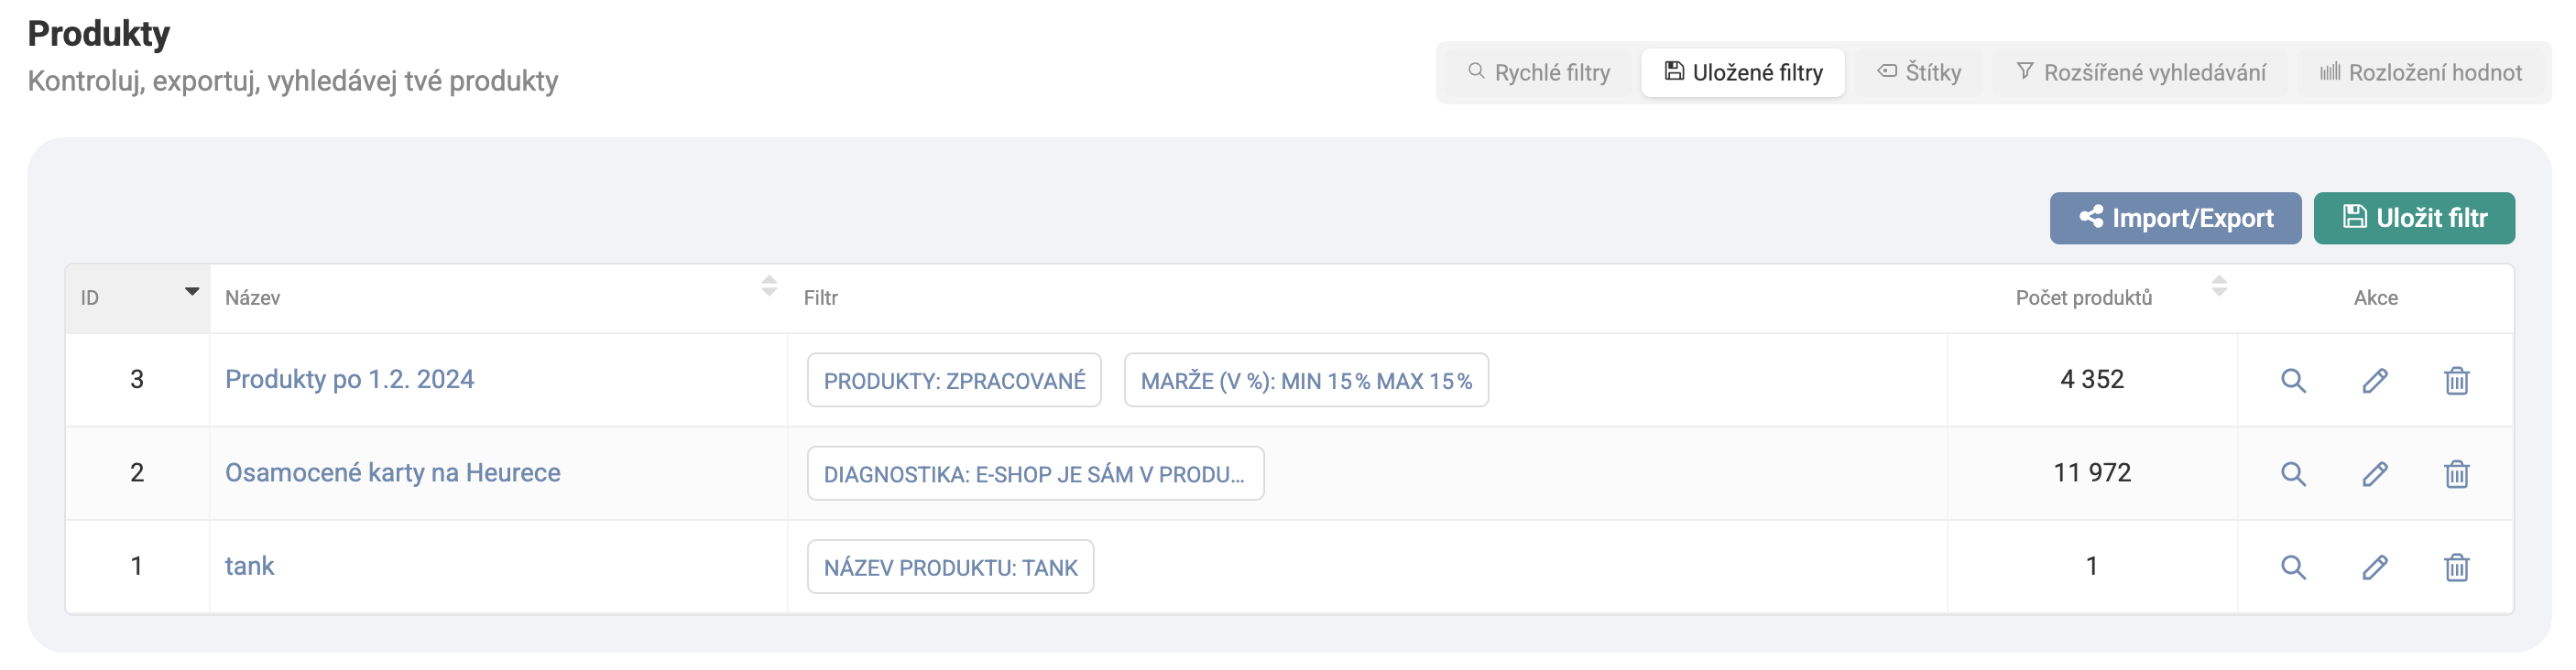
Task: Switch to Rychlé filtry tab
Action: point(1538,73)
